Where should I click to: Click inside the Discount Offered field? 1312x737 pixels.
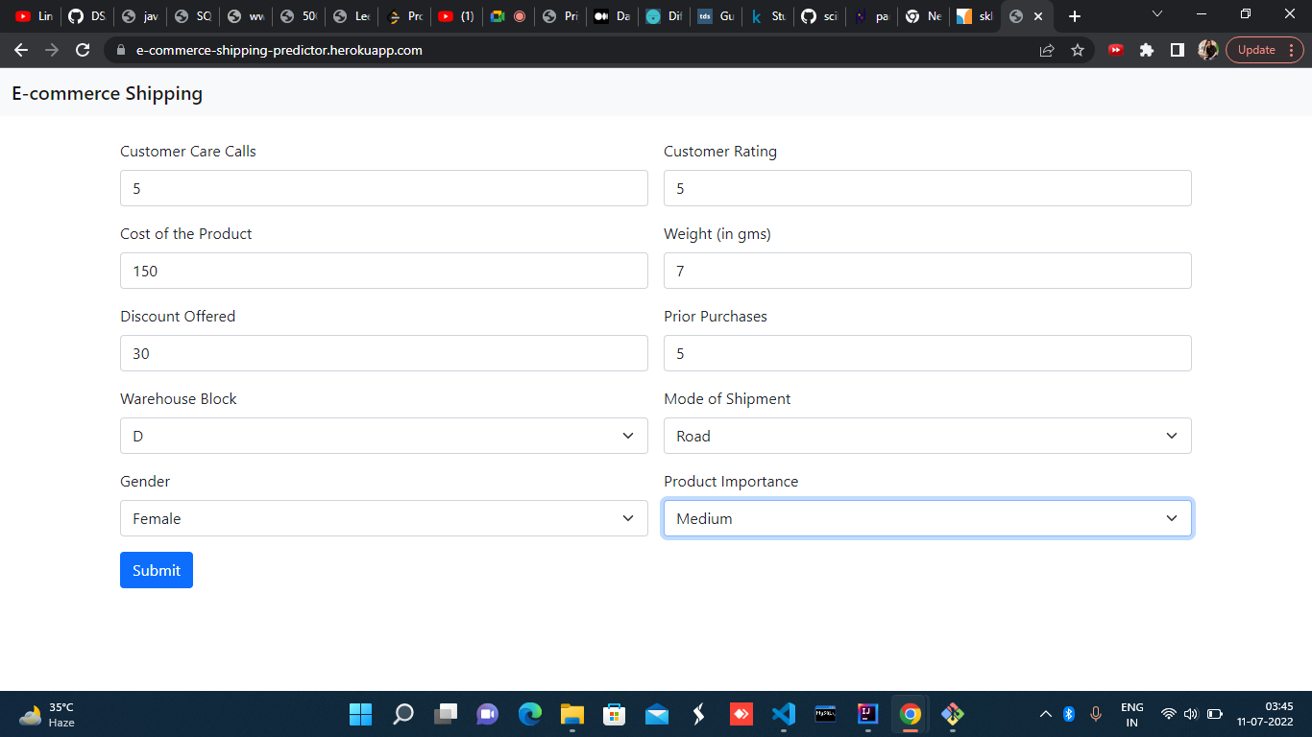coord(383,353)
